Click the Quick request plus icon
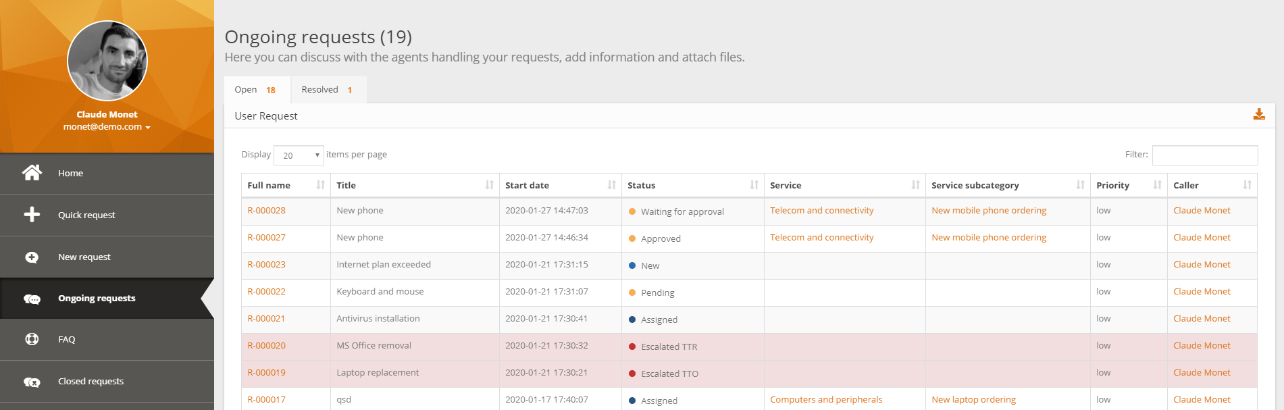 click(32, 215)
